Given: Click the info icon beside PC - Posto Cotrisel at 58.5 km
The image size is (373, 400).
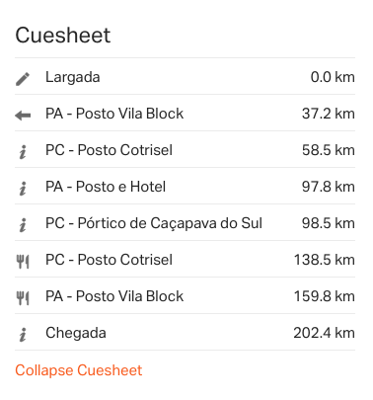Looking at the screenshot, I should (x=23, y=152).
